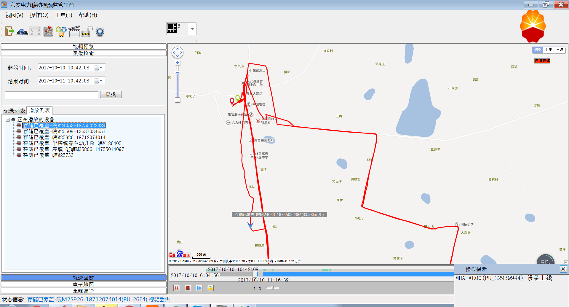Select device 皖M25509-13637034651 in the list
569x307 pixels.
pos(64,131)
